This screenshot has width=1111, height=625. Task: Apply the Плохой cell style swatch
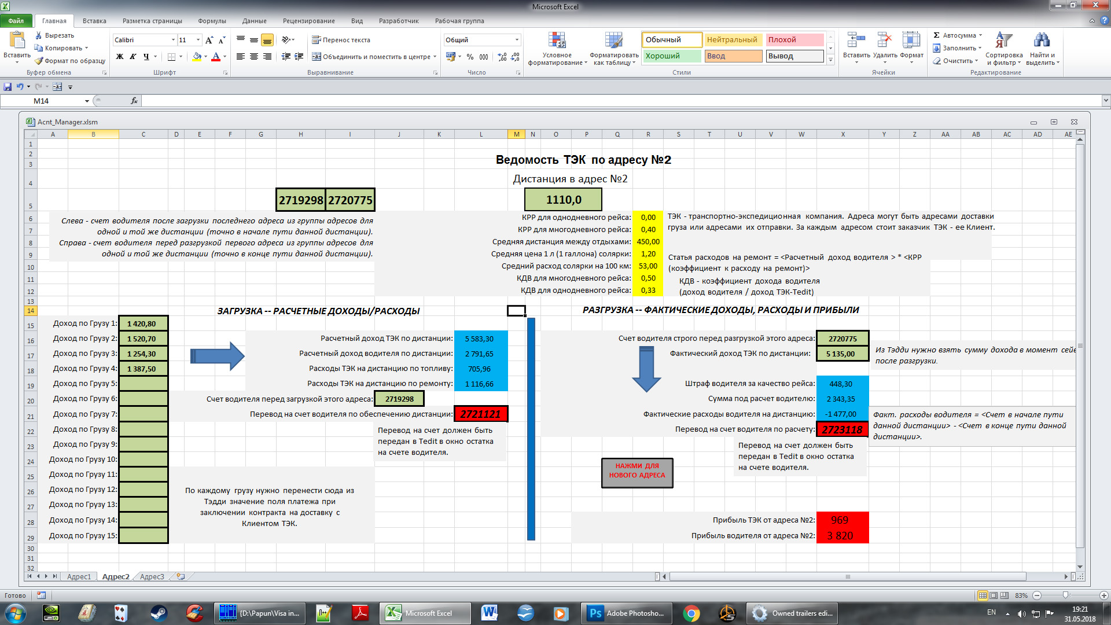pyautogui.click(x=794, y=40)
